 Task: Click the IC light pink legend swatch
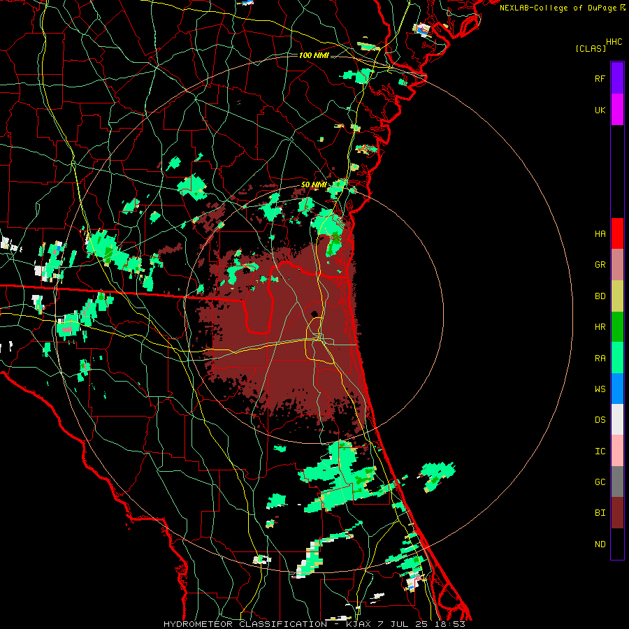(x=617, y=451)
